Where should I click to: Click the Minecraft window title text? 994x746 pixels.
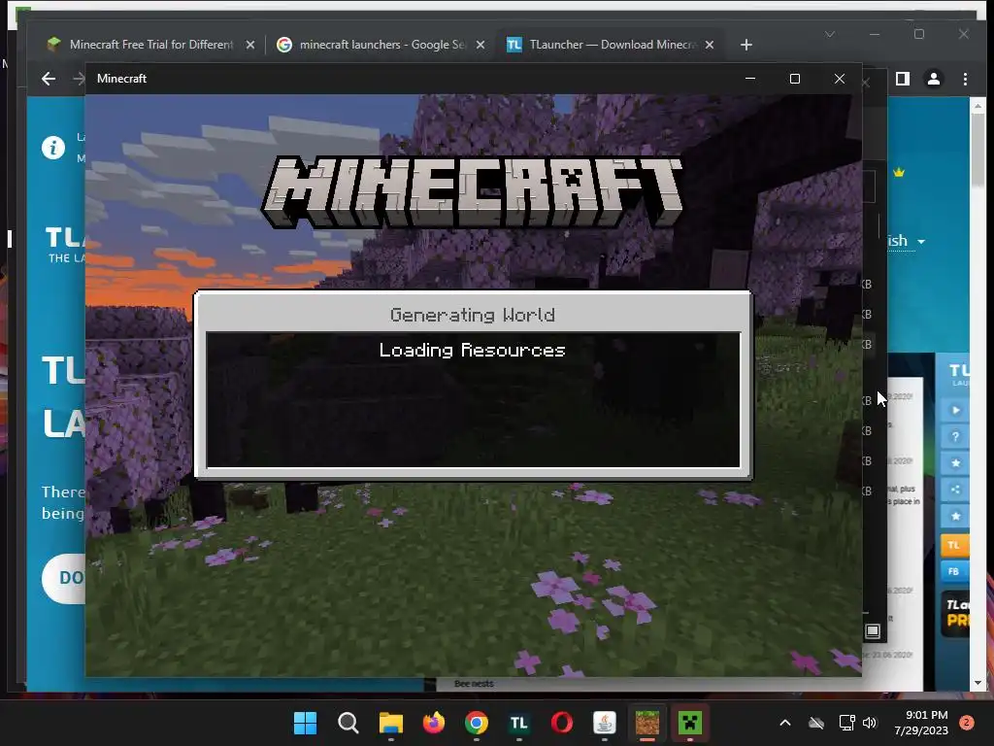(121, 79)
